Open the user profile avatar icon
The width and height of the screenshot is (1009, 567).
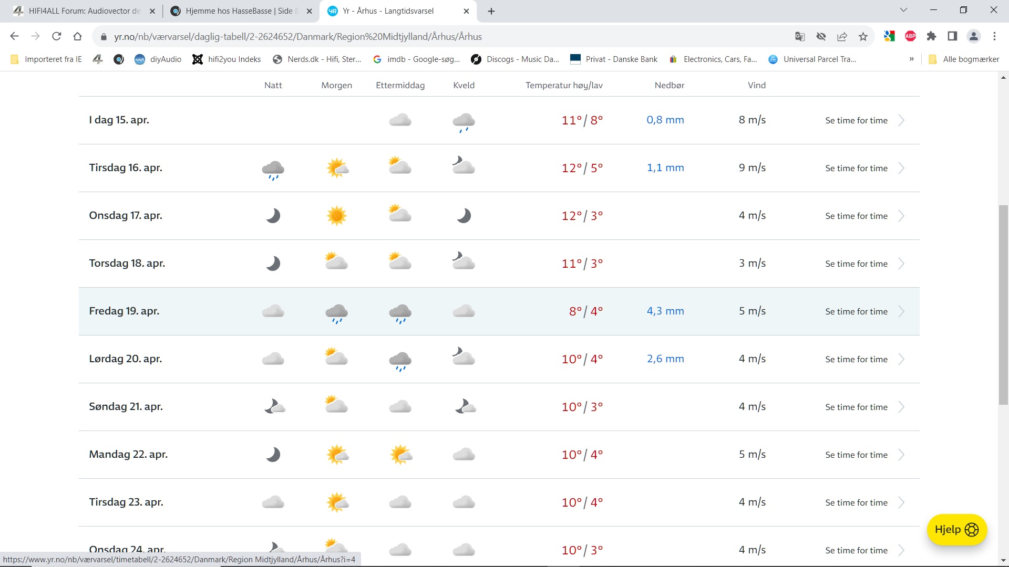point(973,36)
